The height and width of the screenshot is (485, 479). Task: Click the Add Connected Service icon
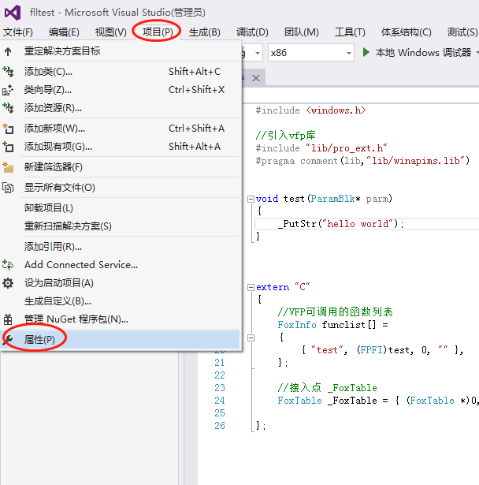(8, 265)
